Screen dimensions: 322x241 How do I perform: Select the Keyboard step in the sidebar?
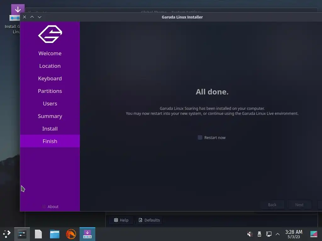tap(50, 78)
